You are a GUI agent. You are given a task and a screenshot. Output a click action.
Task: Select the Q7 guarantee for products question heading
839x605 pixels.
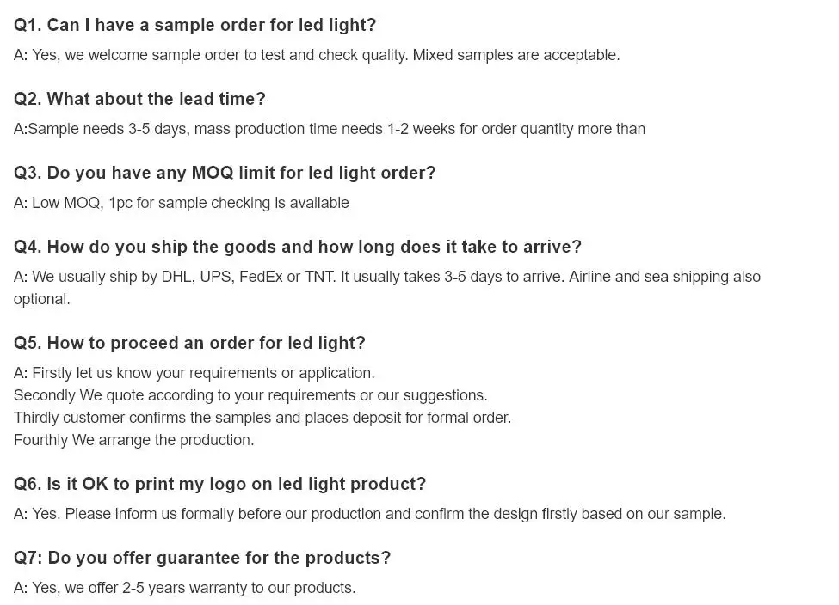[x=202, y=559]
